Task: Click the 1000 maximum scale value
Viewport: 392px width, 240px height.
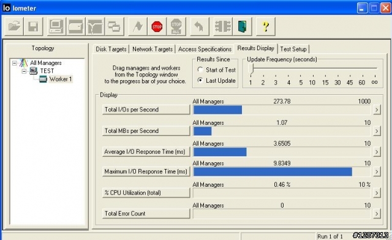Action: [x=364, y=101]
